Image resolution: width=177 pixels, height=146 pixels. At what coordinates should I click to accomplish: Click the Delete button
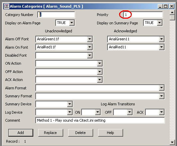pyautogui.click(x=81, y=133)
